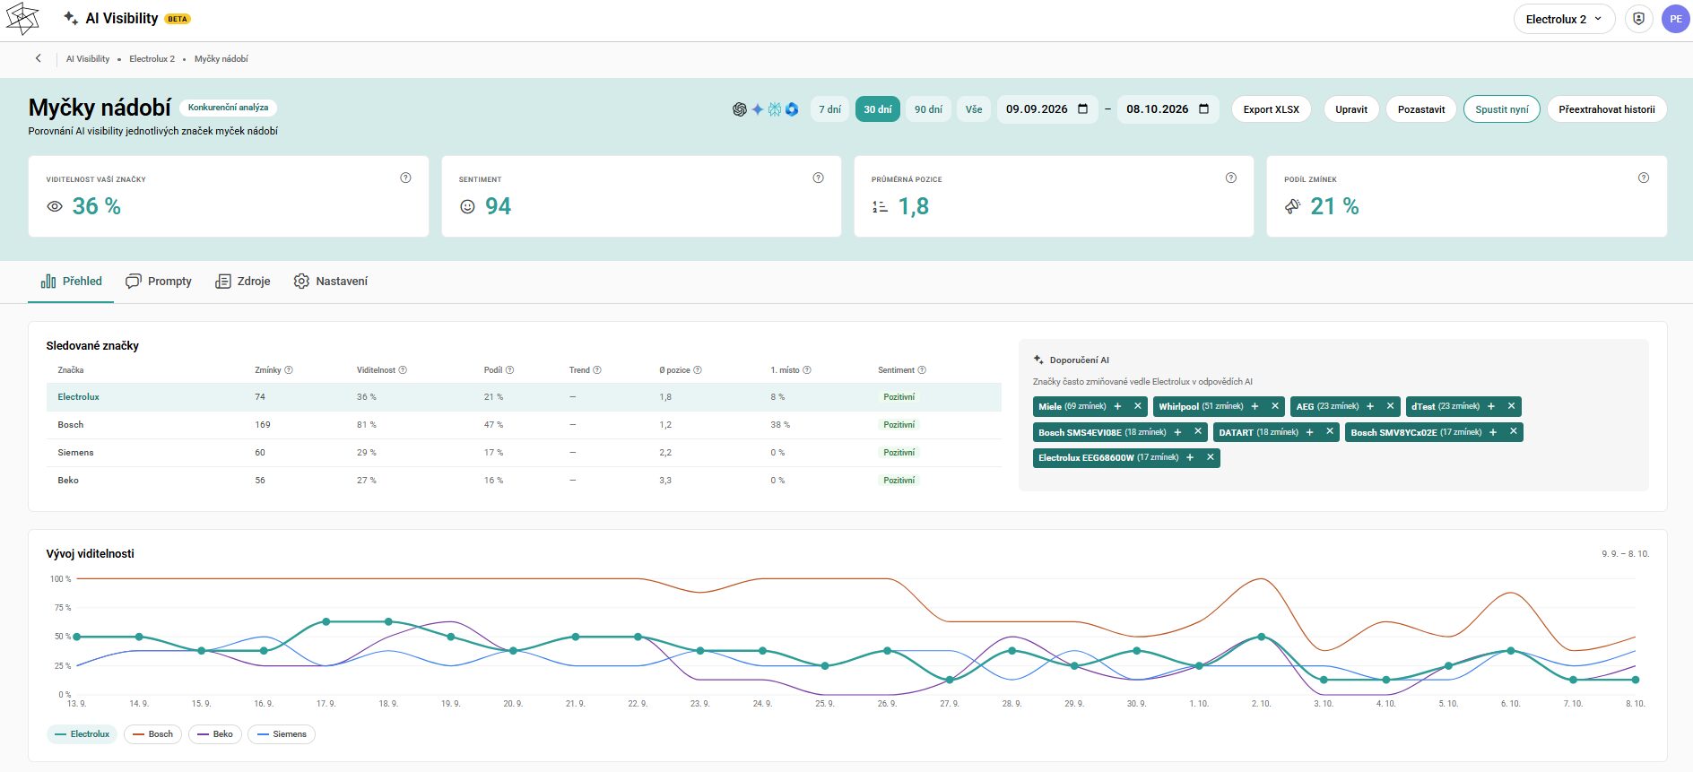Open the start date calendar picker
This screenshot has height=772, width=1693.
tap(1082, 109)
